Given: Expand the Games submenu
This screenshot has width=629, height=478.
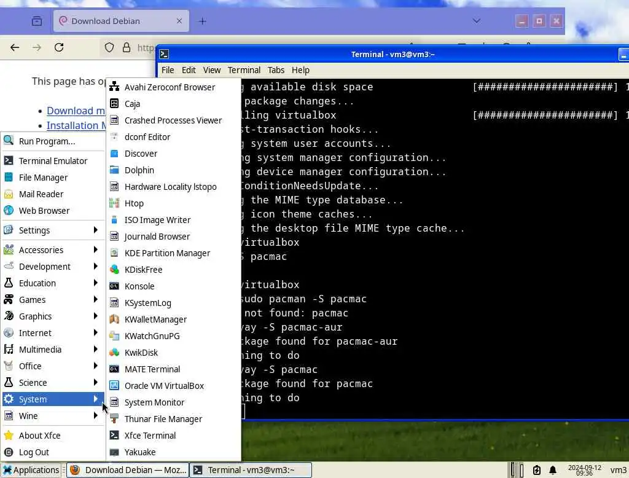Looking at the screenshot, I should [53, 300].
